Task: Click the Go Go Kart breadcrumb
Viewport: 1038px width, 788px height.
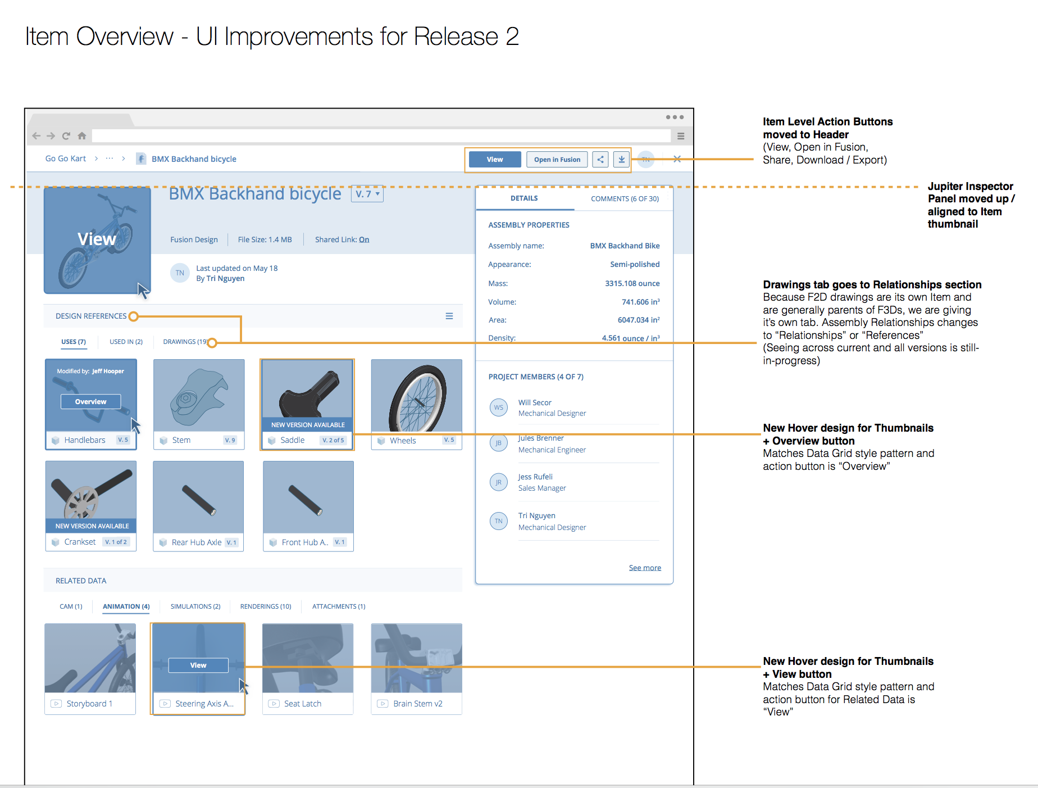Action: click(66, 158)
